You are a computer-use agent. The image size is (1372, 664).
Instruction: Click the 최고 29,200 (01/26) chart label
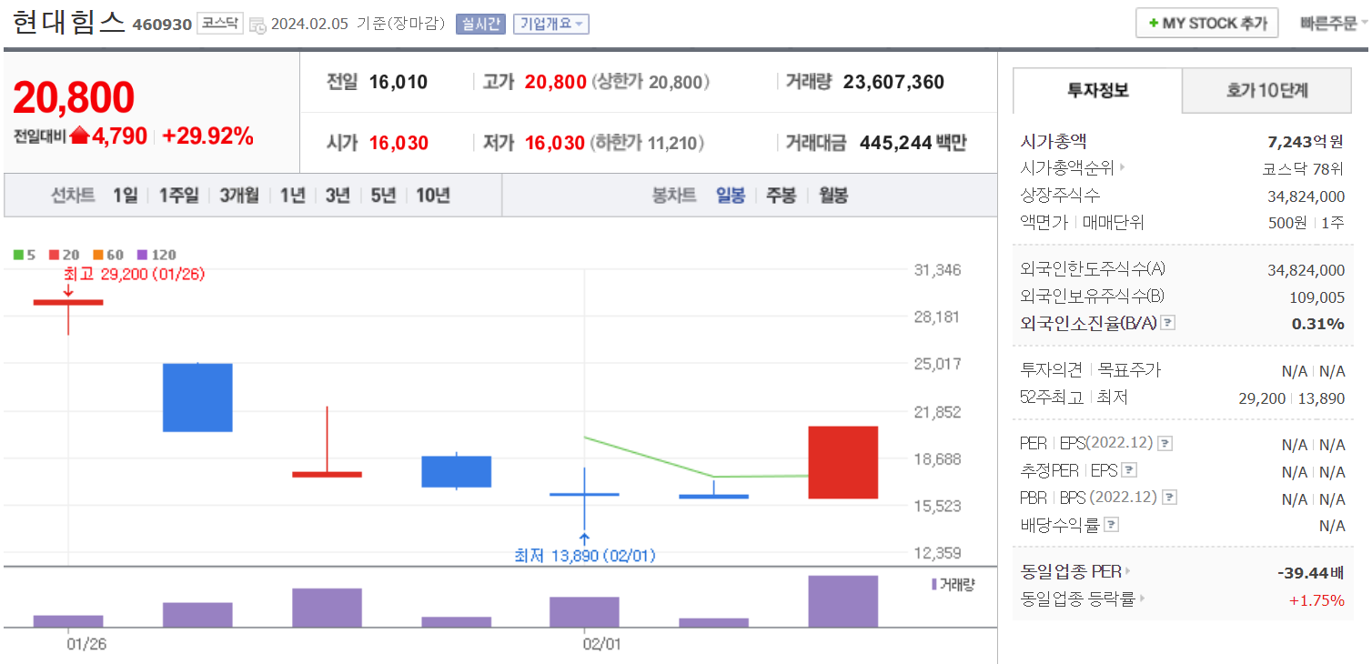point(134,273)
